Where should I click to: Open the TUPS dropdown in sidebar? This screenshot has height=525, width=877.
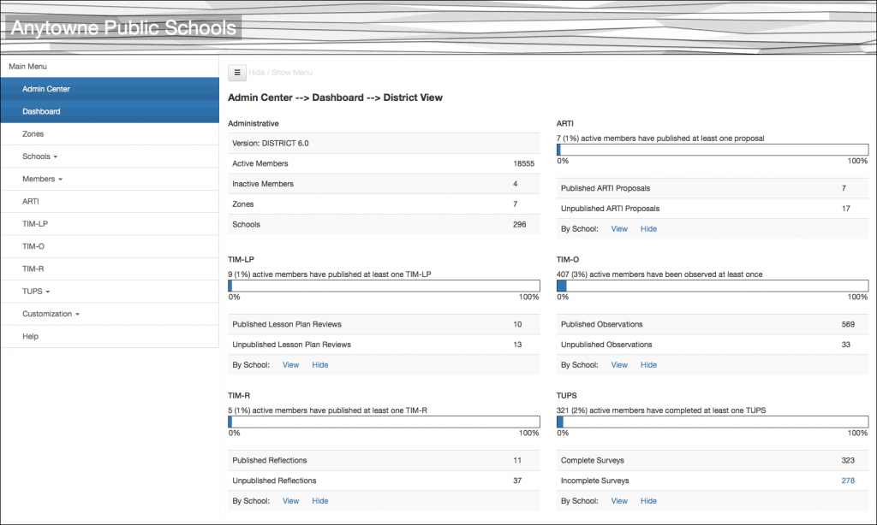click(36, 292)
